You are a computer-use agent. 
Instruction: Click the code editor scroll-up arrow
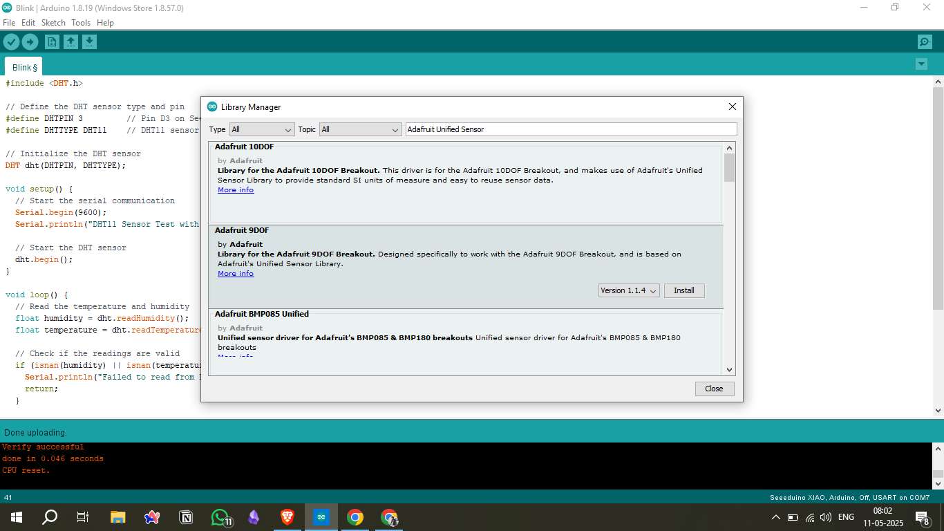tap(938, 82)
